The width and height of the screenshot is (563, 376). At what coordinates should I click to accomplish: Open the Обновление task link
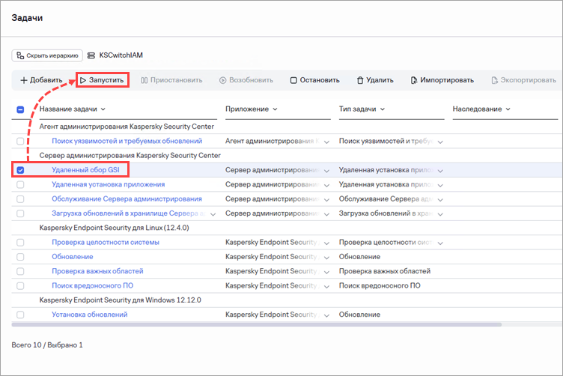(72, 257)
